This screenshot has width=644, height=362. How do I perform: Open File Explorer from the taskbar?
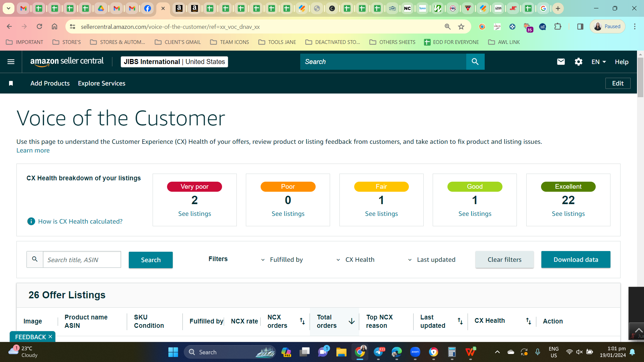(341, 352)
